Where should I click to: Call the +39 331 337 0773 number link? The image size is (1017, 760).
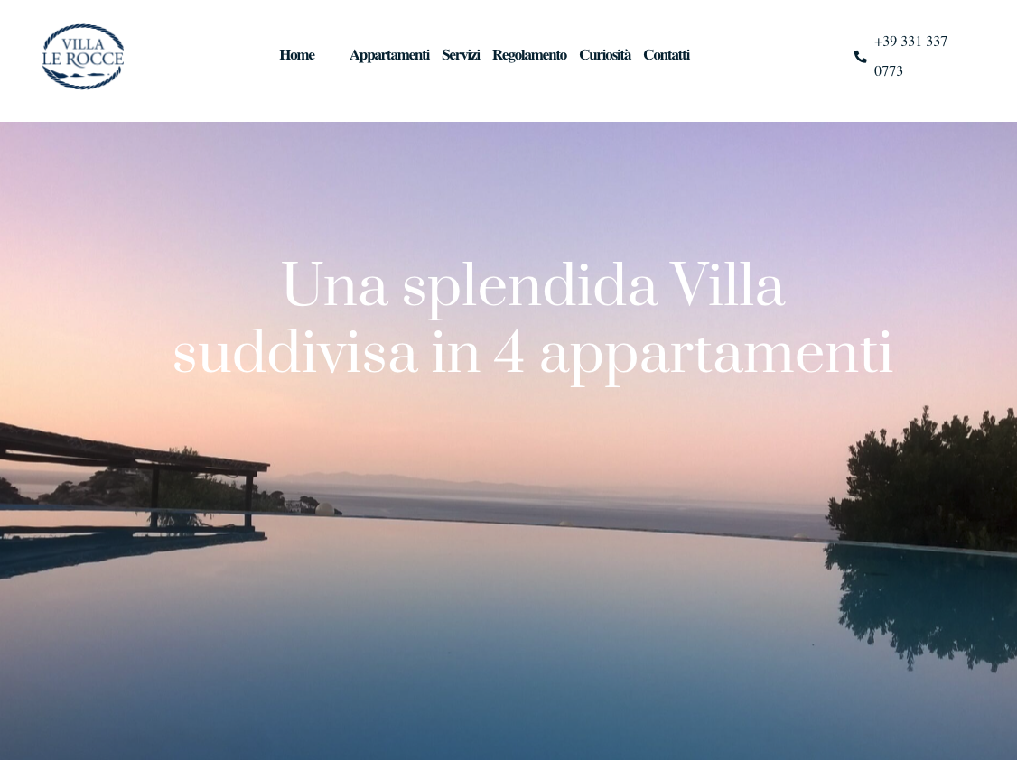coord(910,56)
